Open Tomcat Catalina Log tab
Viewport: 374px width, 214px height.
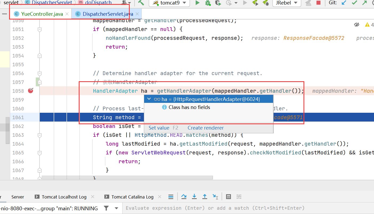pos(132,197)
